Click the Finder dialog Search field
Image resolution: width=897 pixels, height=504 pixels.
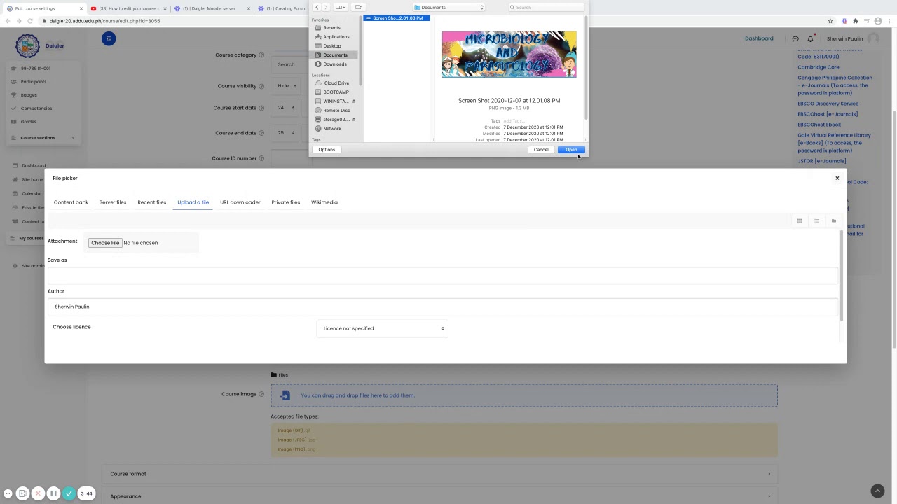coord(546,7)
